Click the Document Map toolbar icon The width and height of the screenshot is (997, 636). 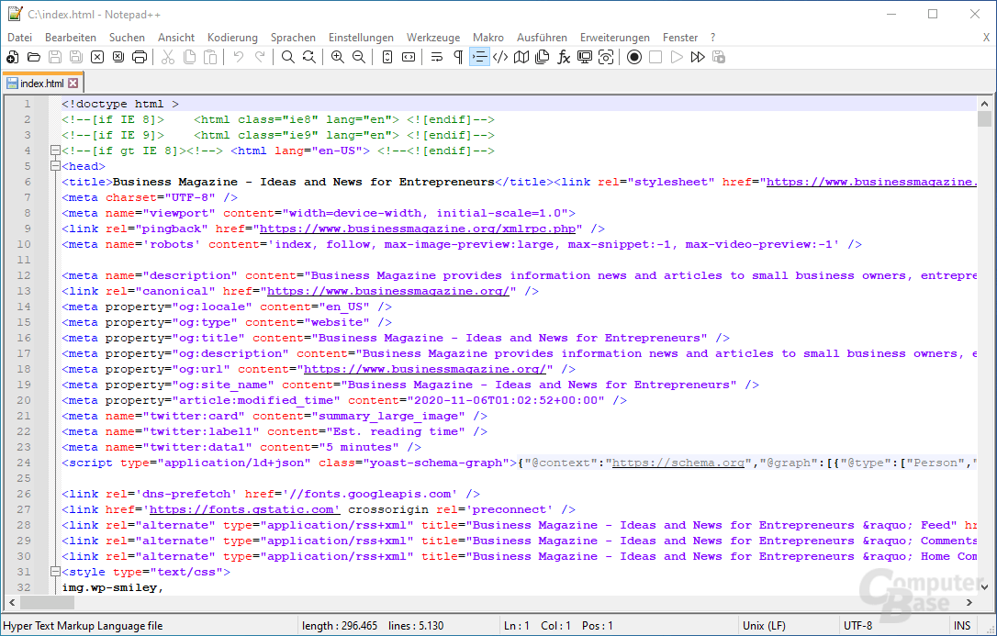520,57
